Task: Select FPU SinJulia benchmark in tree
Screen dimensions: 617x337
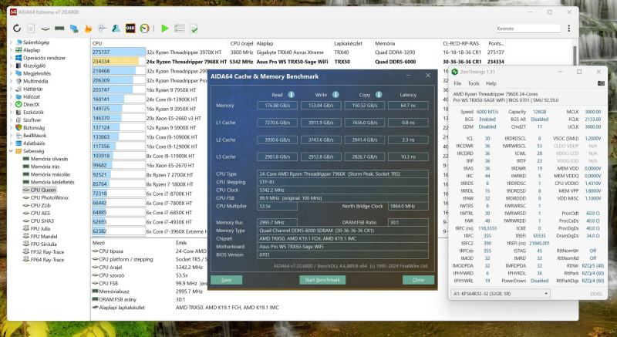Action: (44, 244)
